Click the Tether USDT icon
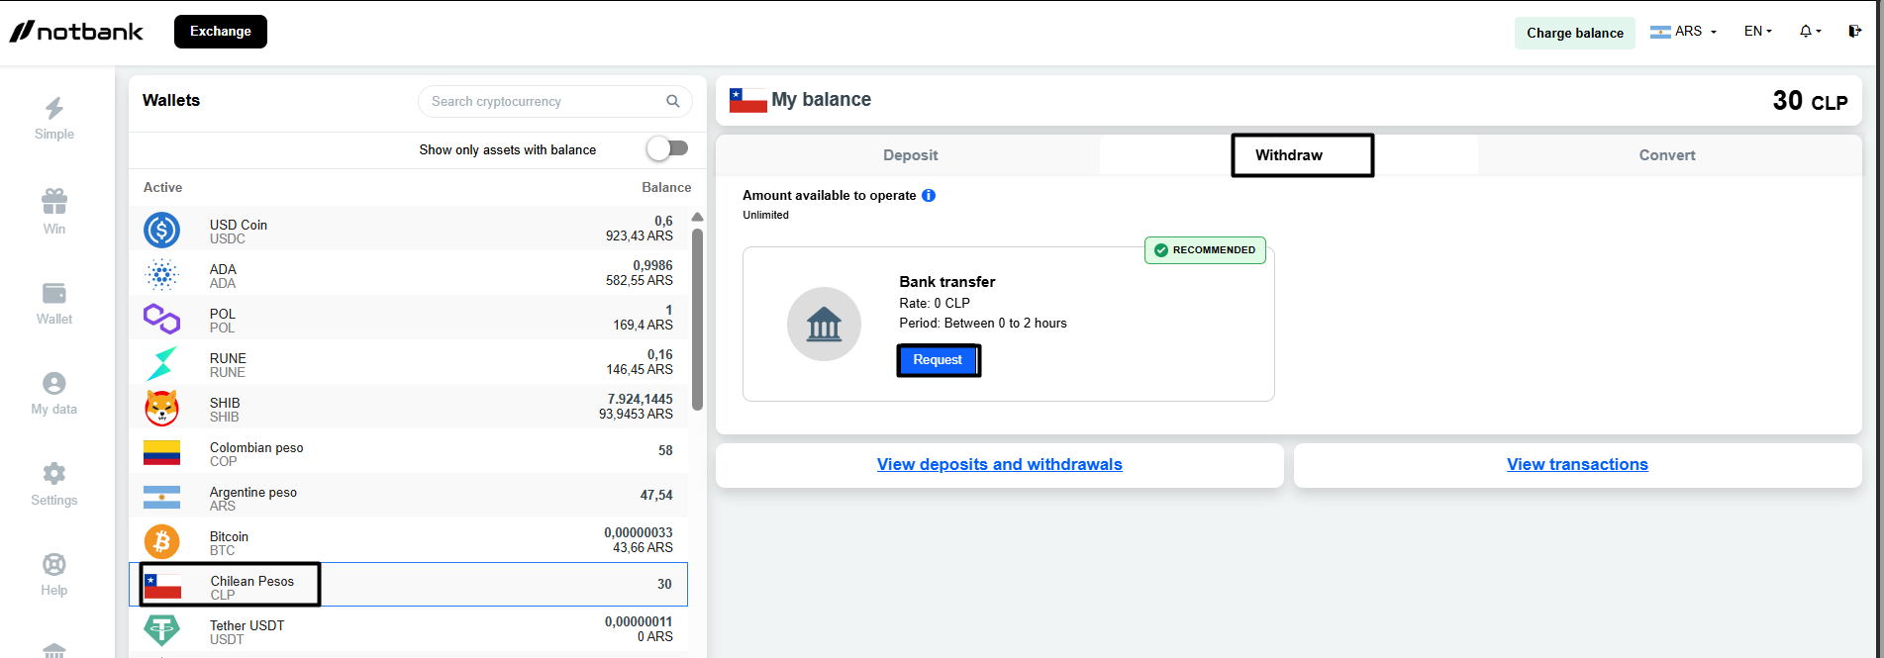Image resolution: width=1884 pixels, height=658 pixels. 161,630
